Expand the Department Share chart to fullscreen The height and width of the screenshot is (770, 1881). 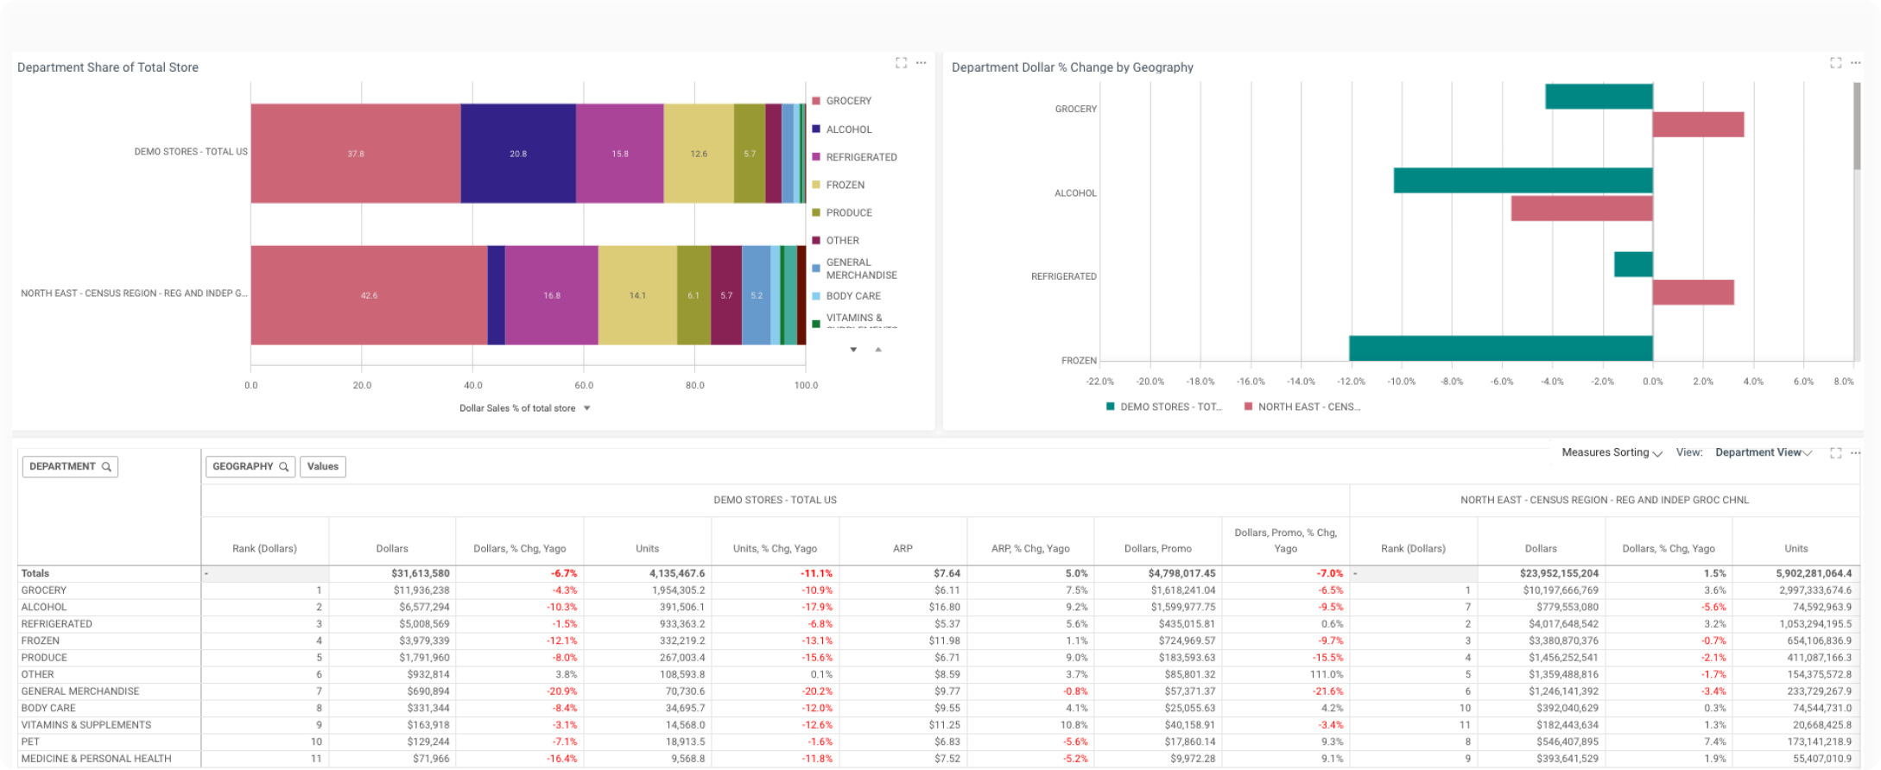[x=901, y=62]
